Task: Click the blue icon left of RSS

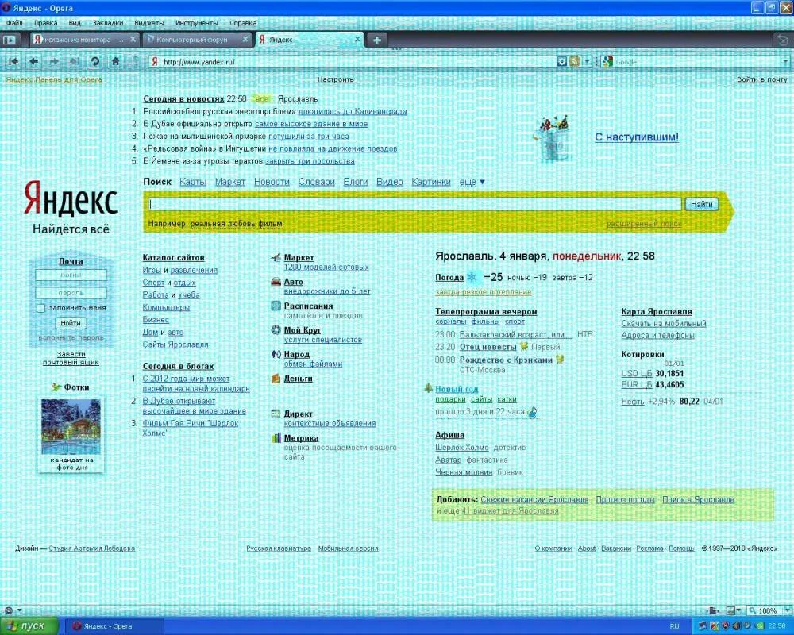Action: 561,61
